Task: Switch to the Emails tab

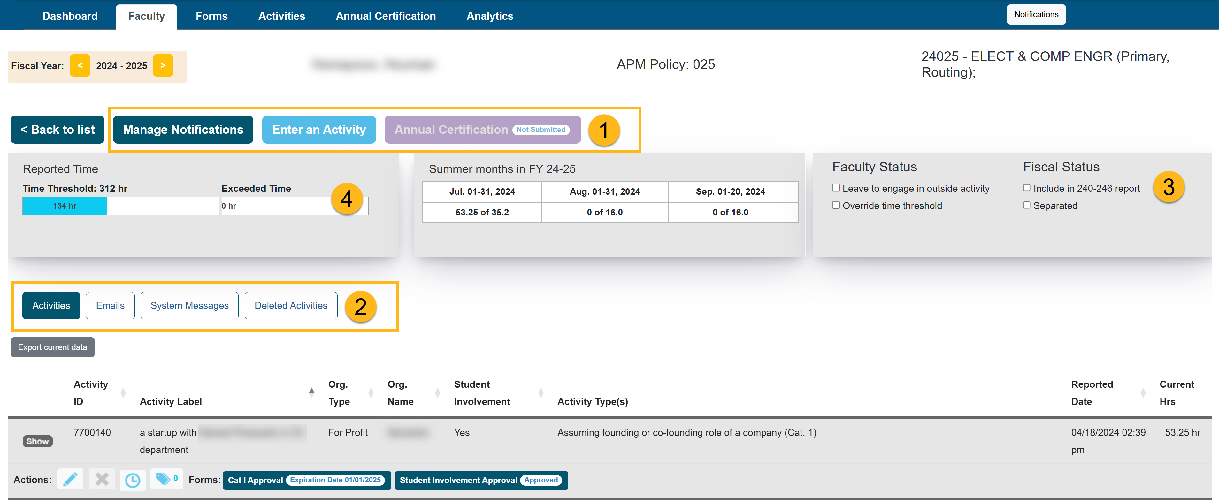Action: tap(110, 305)
